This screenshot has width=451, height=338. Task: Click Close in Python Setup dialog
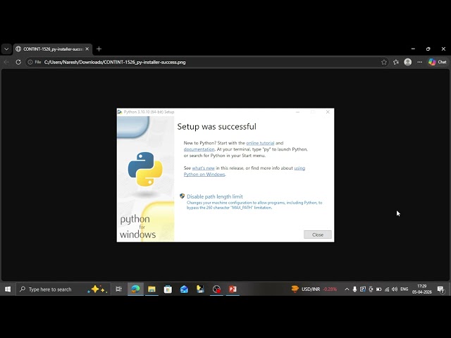[318, 234]
